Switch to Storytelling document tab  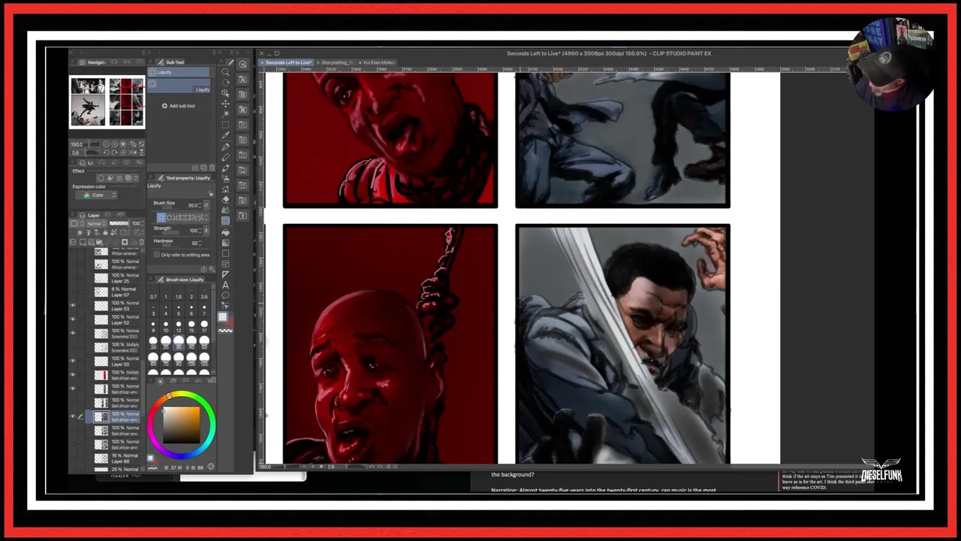point(337,62)
